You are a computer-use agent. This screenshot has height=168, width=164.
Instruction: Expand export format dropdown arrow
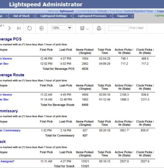point(87,29)
